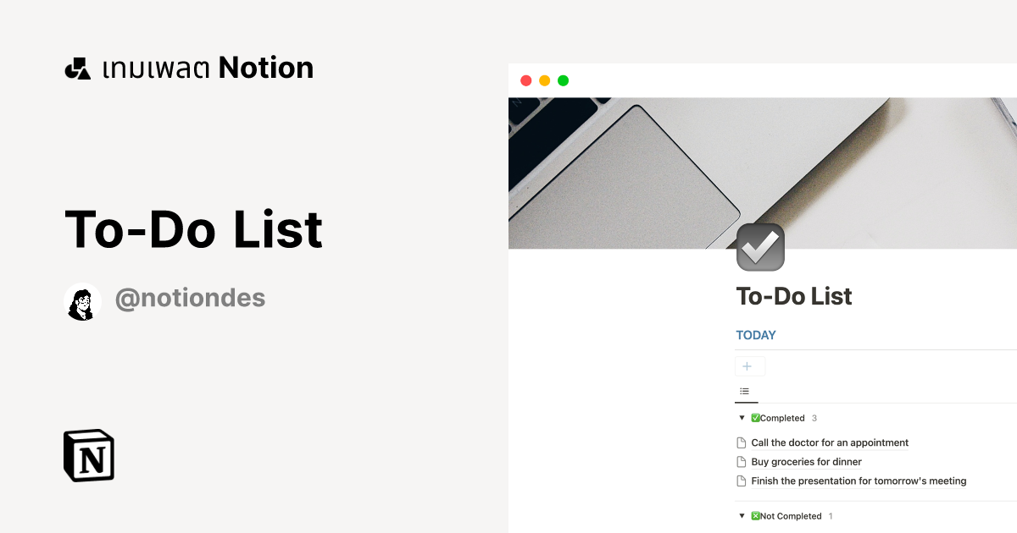The image size is (1017, 533).
Task: Click the task count "3" beside Completed
Action: click(x=814, y=417)
